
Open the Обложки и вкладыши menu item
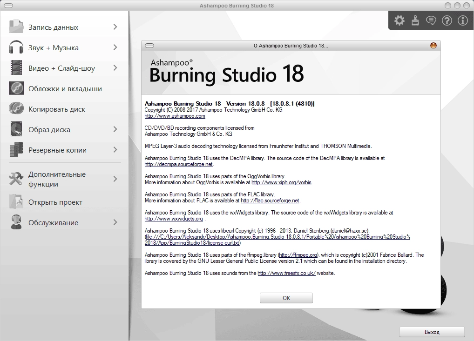[x=64, y=88]
